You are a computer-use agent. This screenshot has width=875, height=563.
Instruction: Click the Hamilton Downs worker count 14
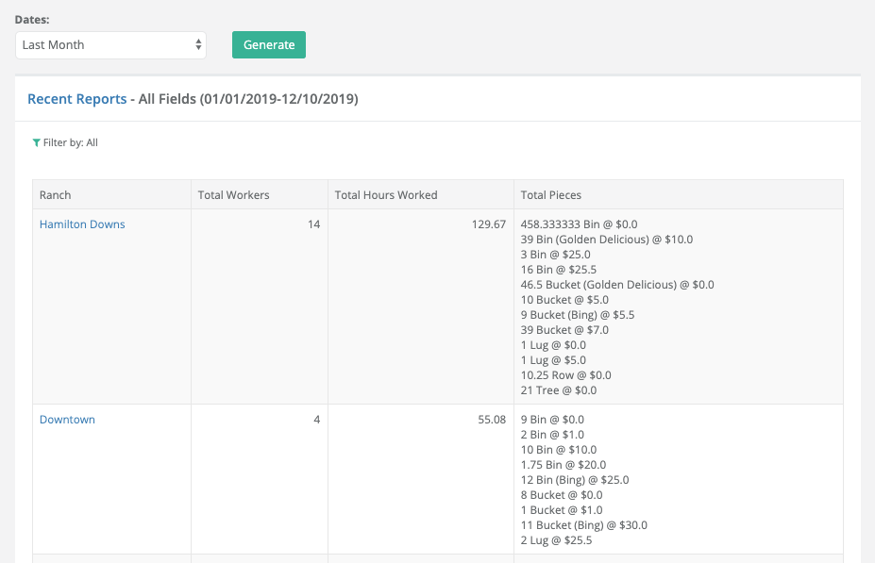[313, 224]
